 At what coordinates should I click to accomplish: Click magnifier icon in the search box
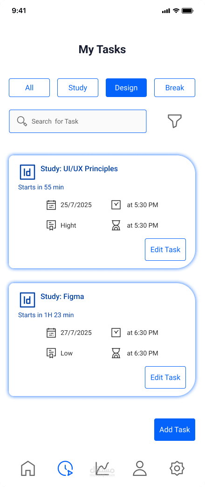[22, 121]
